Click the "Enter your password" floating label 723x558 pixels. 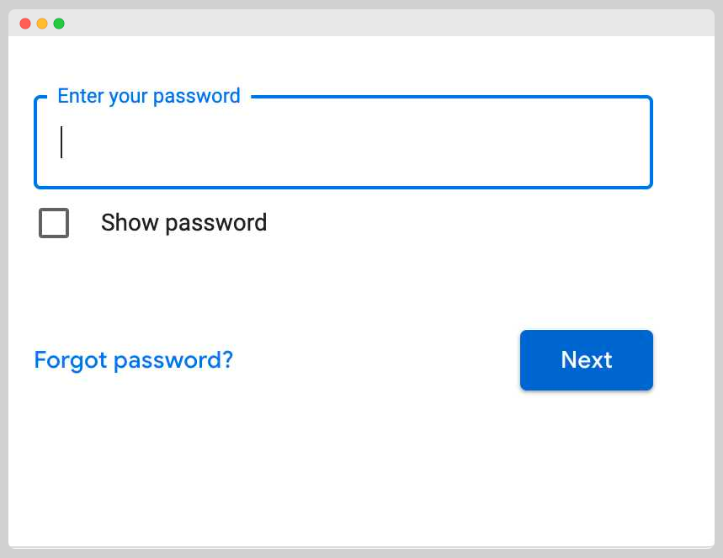point(149,96)
